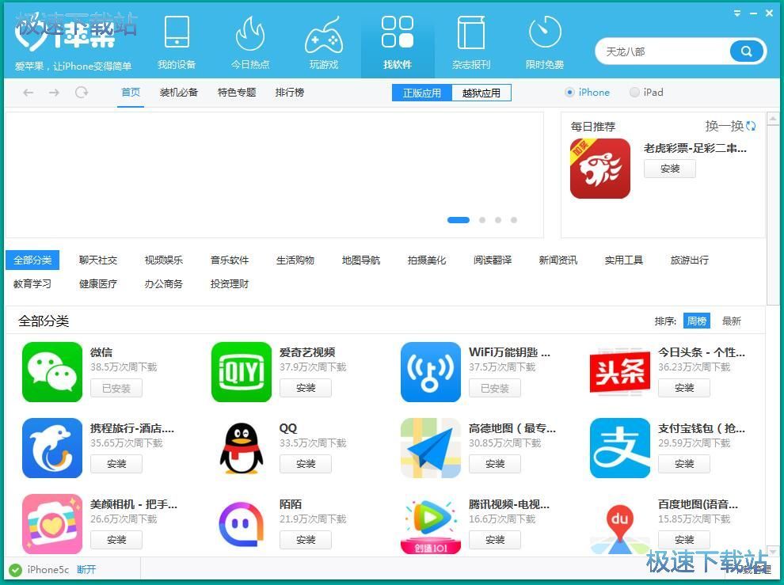Open the 老虎彩票 app icon
This screenshot has height=585, width=784.
(600, 169)
